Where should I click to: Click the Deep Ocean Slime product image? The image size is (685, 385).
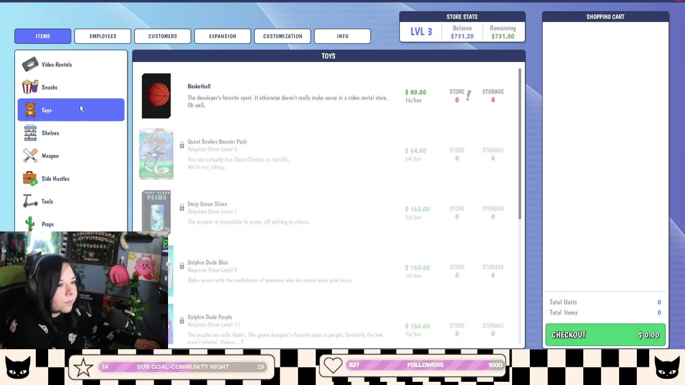click(x=156, y=211)
